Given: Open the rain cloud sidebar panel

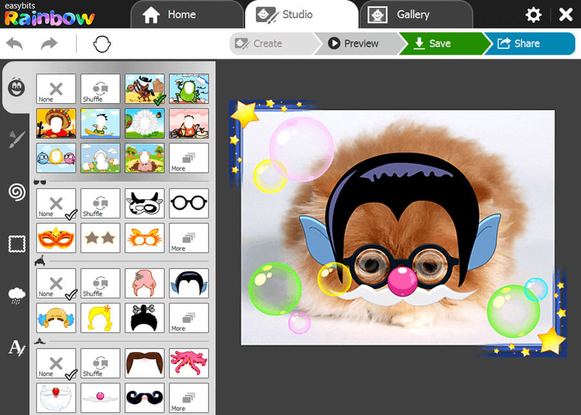Looking at the screenshot, I should point(16,296).
